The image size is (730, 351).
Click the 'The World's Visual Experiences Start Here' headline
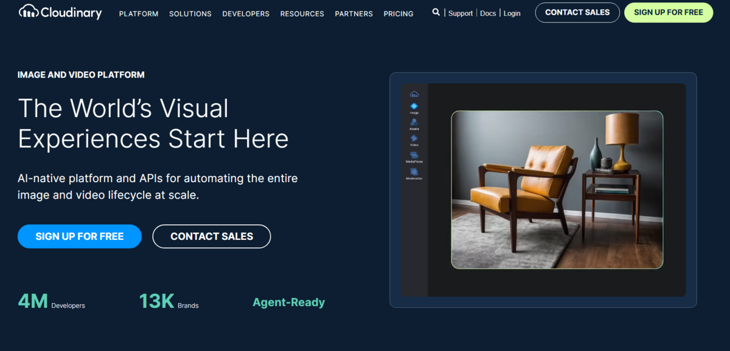(153, 123)
